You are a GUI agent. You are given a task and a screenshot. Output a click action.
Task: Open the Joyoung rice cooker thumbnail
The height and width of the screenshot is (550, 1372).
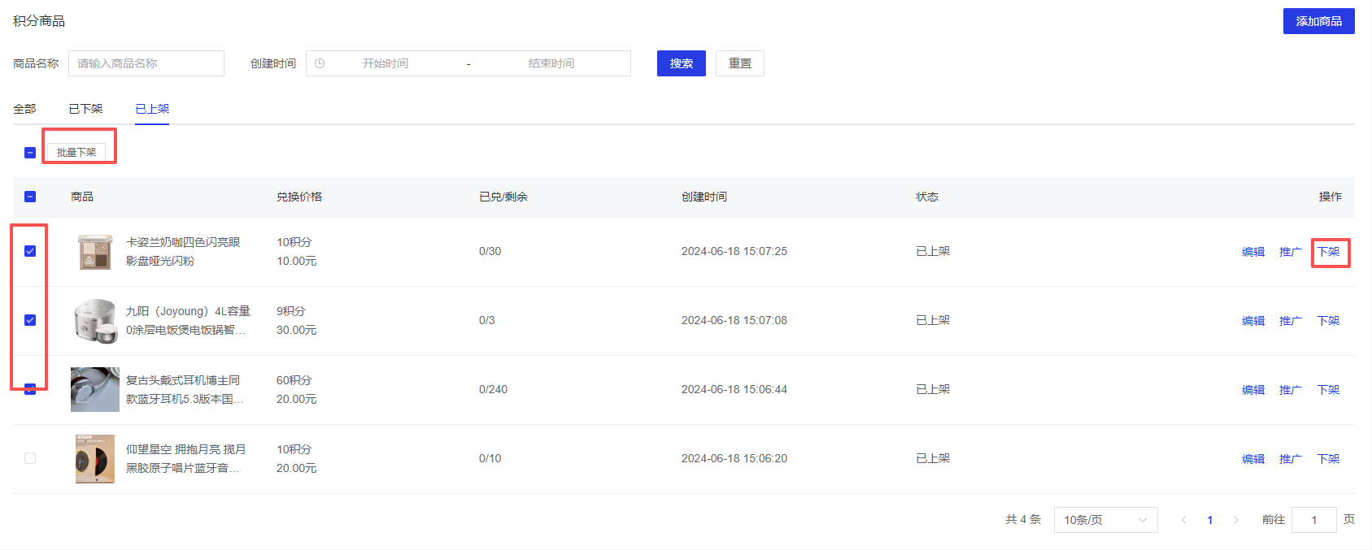pos(95,321)
